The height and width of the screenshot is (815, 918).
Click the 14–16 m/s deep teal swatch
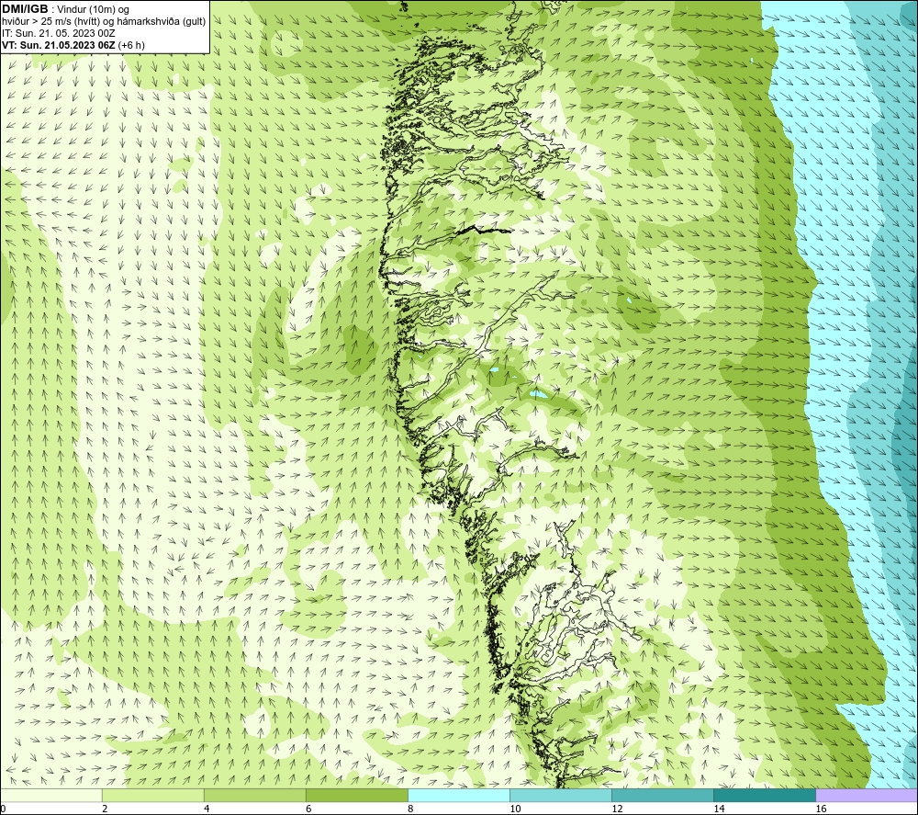(765, 795)
